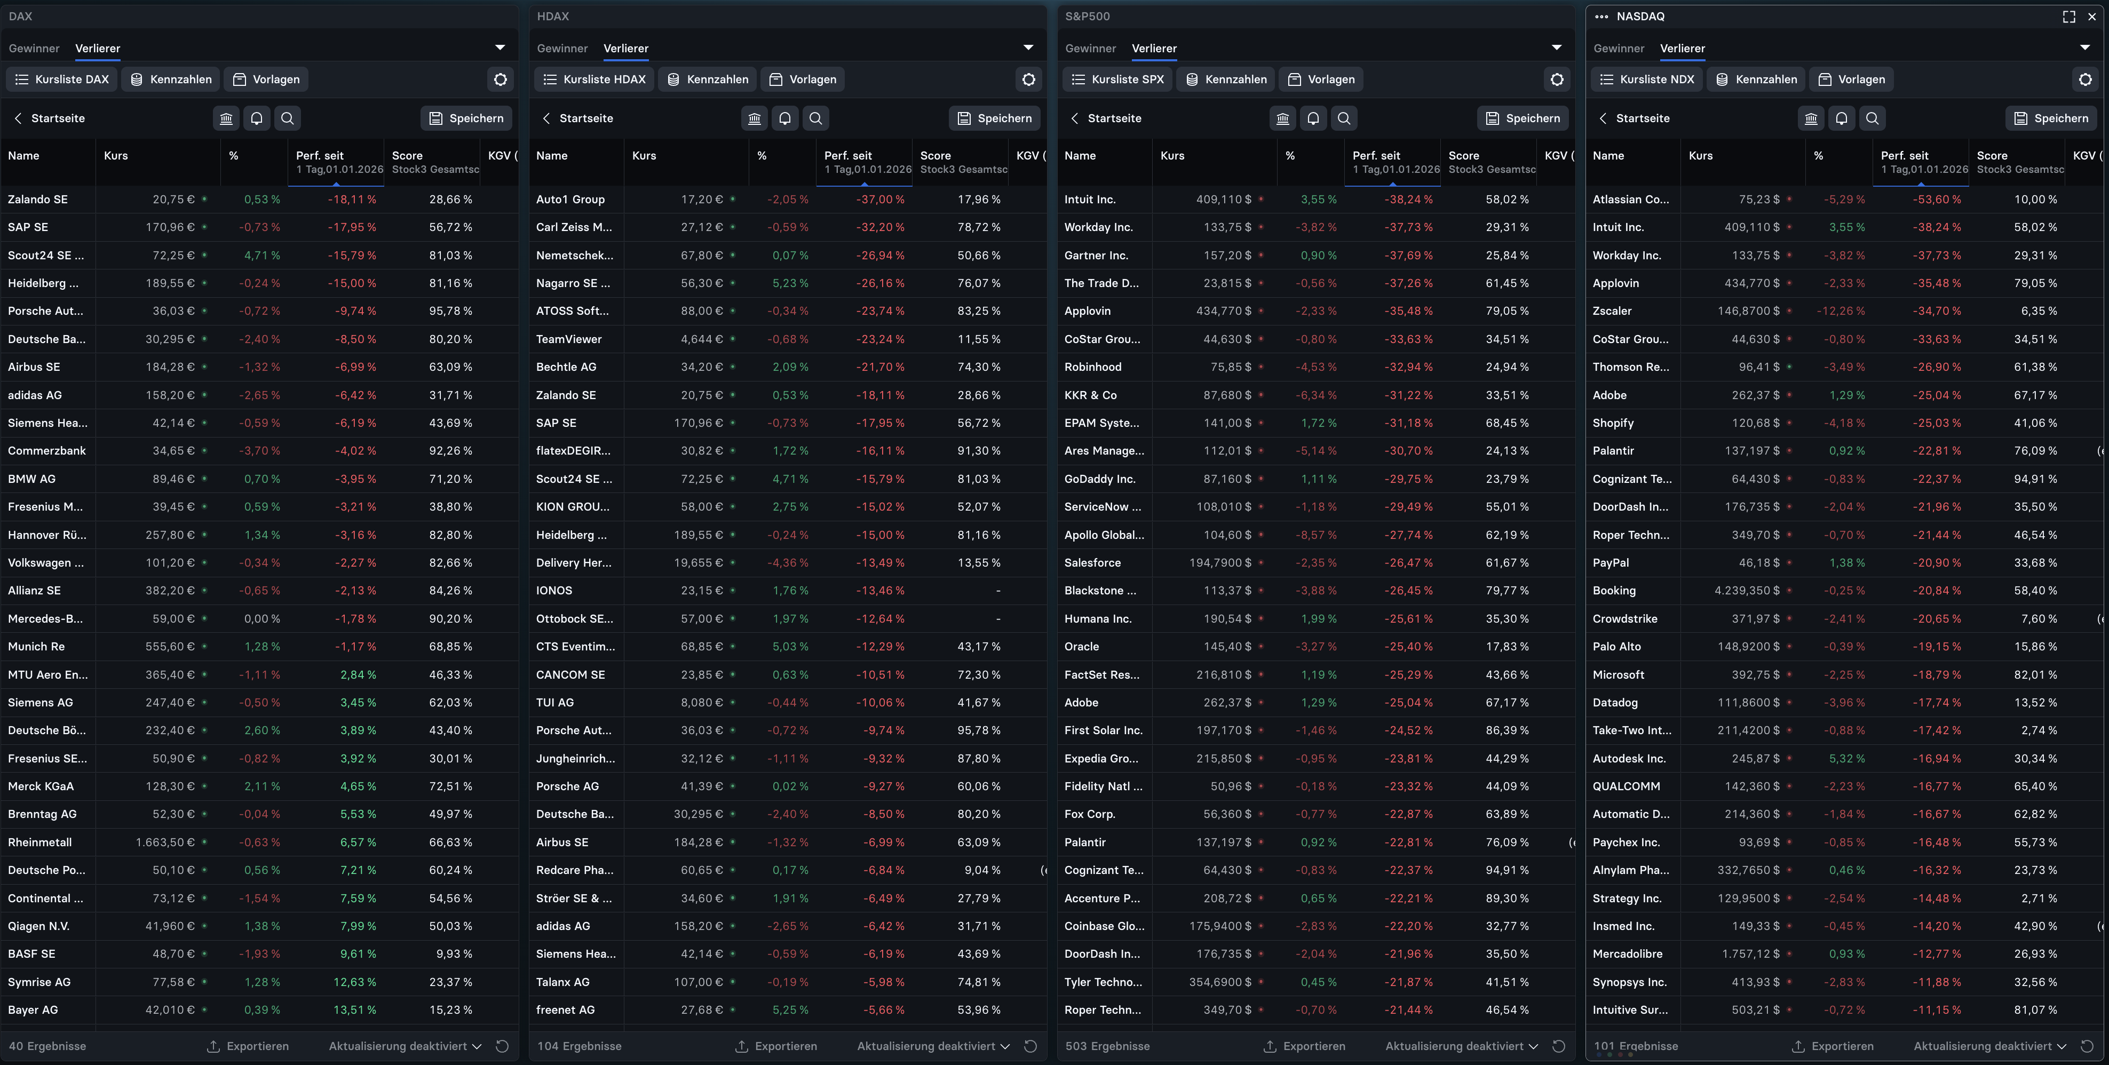This screenshot has width=2109, height=1065.
Task: Click the three-dots menu beside NASDAQ title
Action: pos(1601,17)
